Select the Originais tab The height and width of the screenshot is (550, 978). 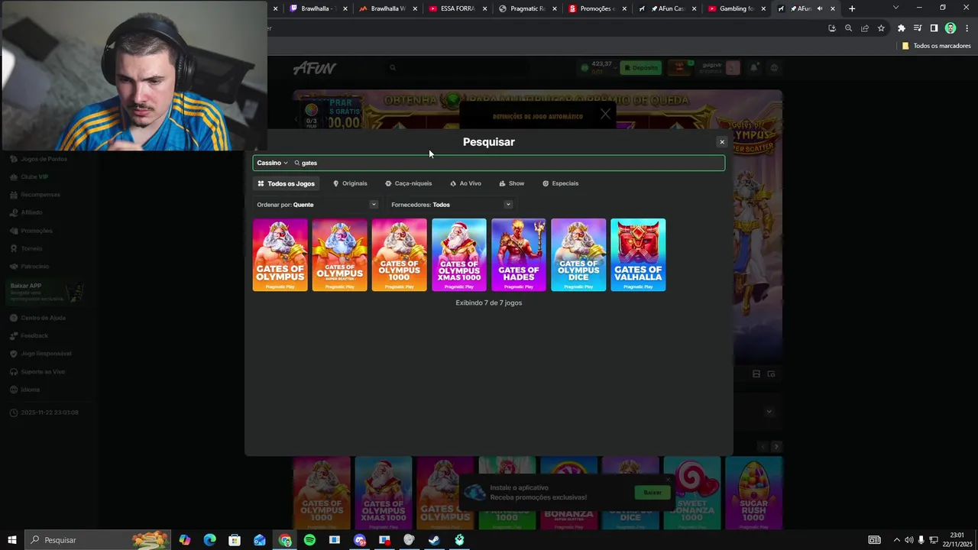[x=351, y=183]
